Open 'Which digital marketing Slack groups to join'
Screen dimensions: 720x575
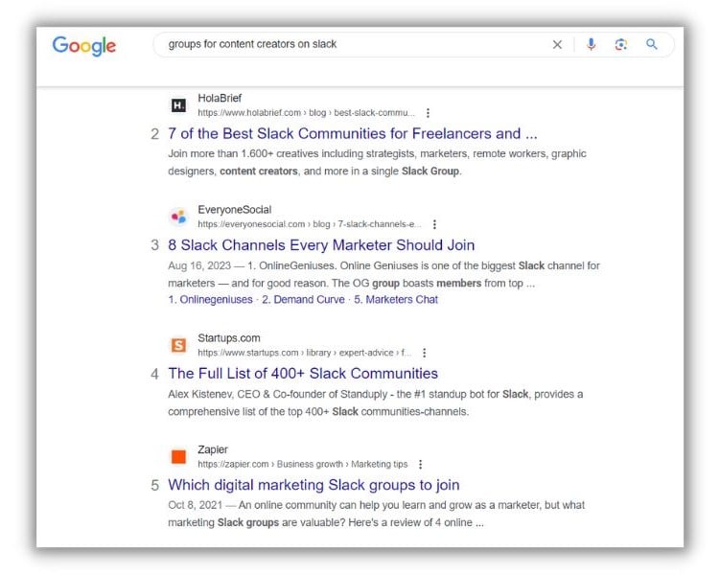point(314,485)
